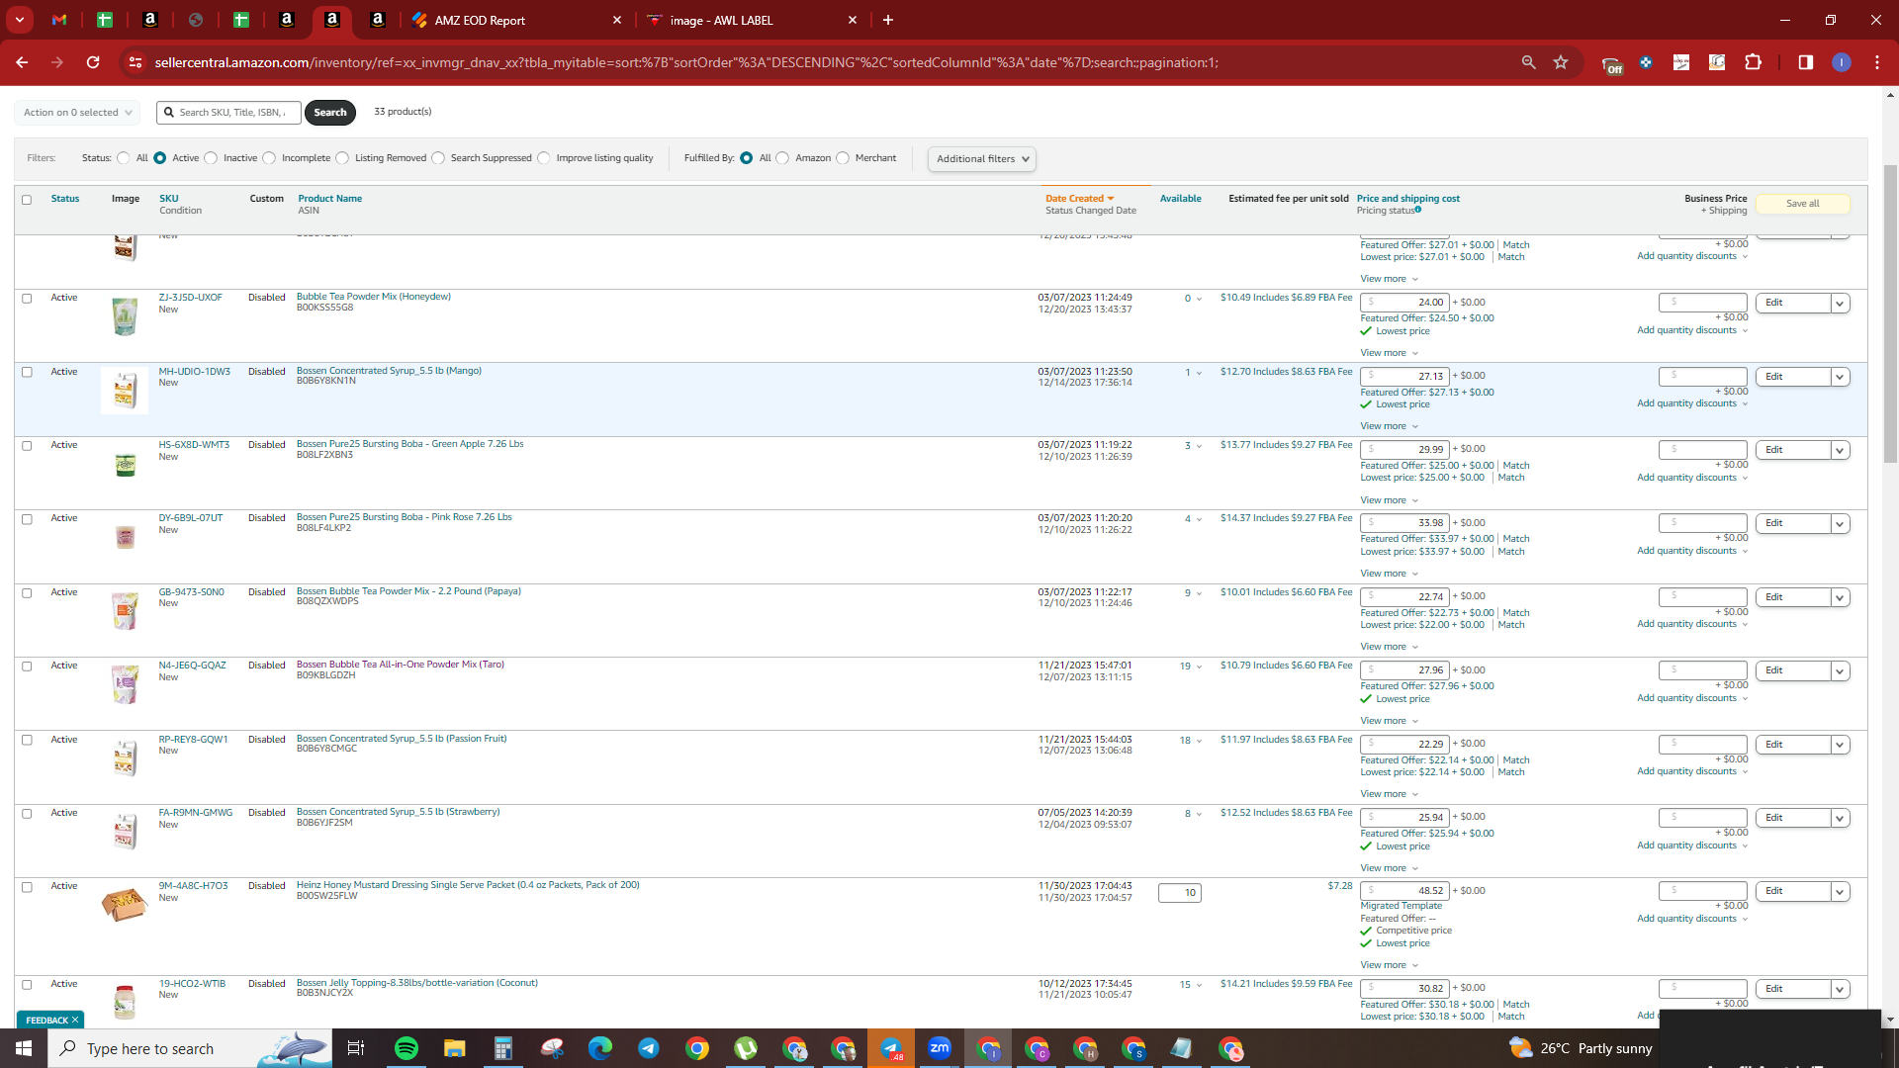The width and height of the screenshot is (1899, 1068).
Task: Open Gmail pinned tab
Action: 59,20
